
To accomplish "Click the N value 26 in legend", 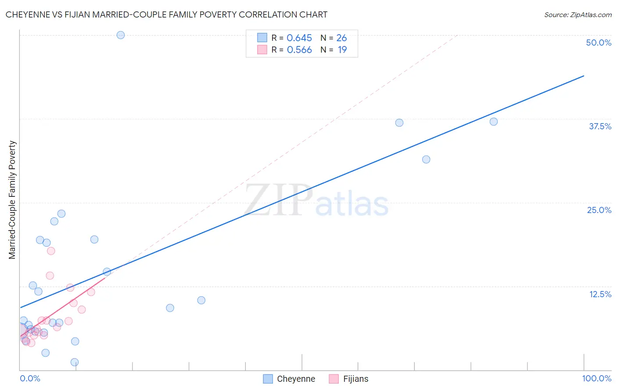I will (341, 38).
